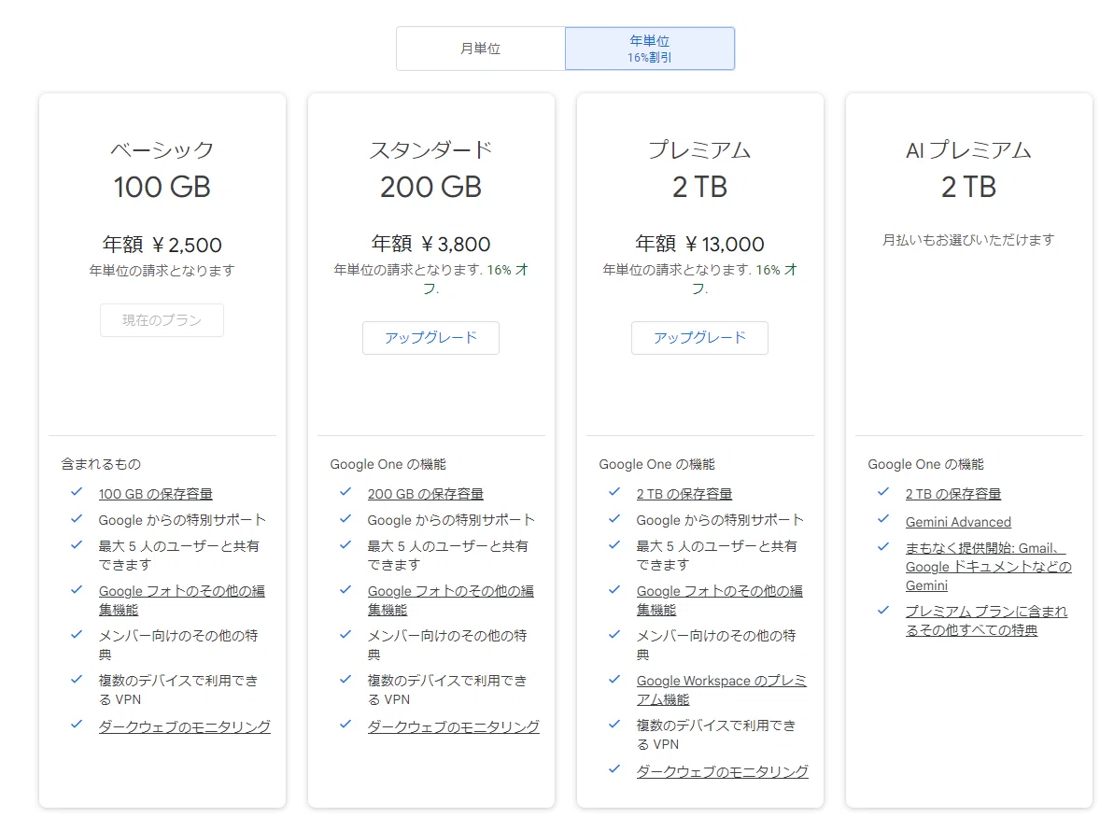This screenshot has width=1114, height=817.
Task: Open AI プレミアム's 2 TB の保存容量 link
Action: pos(952,494)
